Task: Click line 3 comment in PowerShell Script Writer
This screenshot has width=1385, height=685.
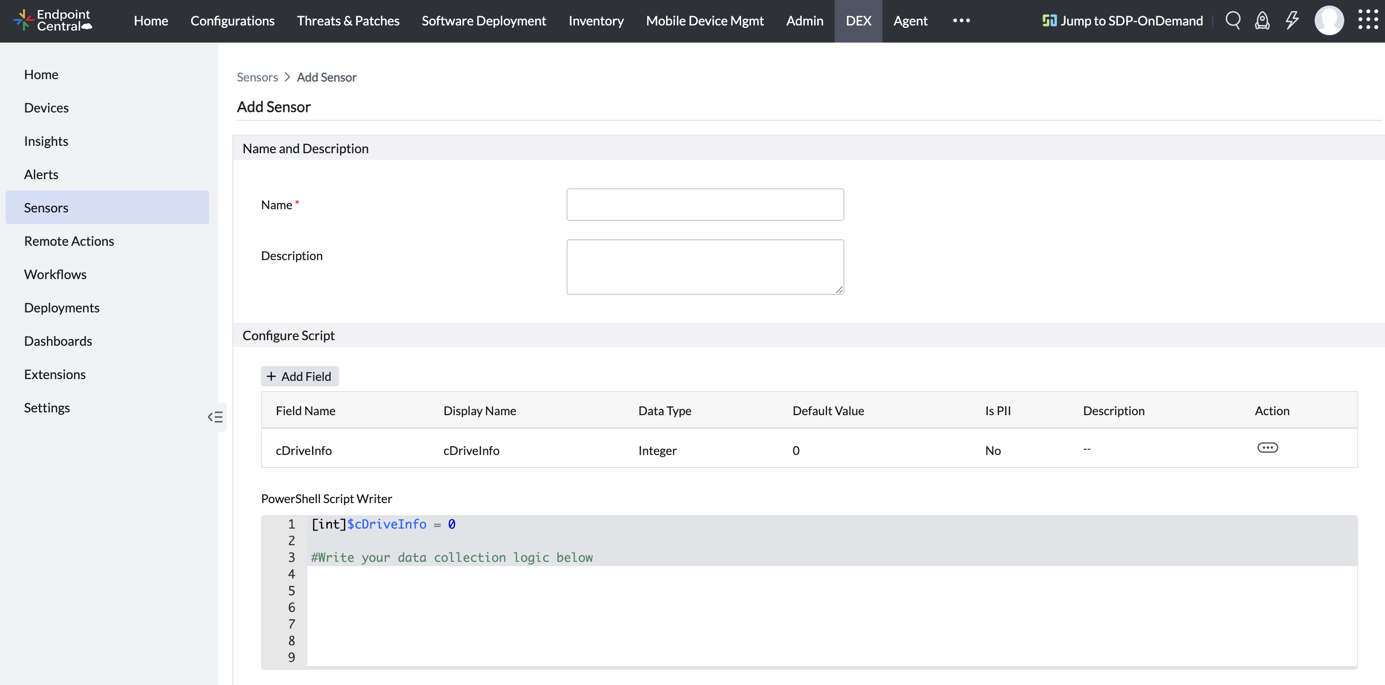Action: [x=452, y=557]
